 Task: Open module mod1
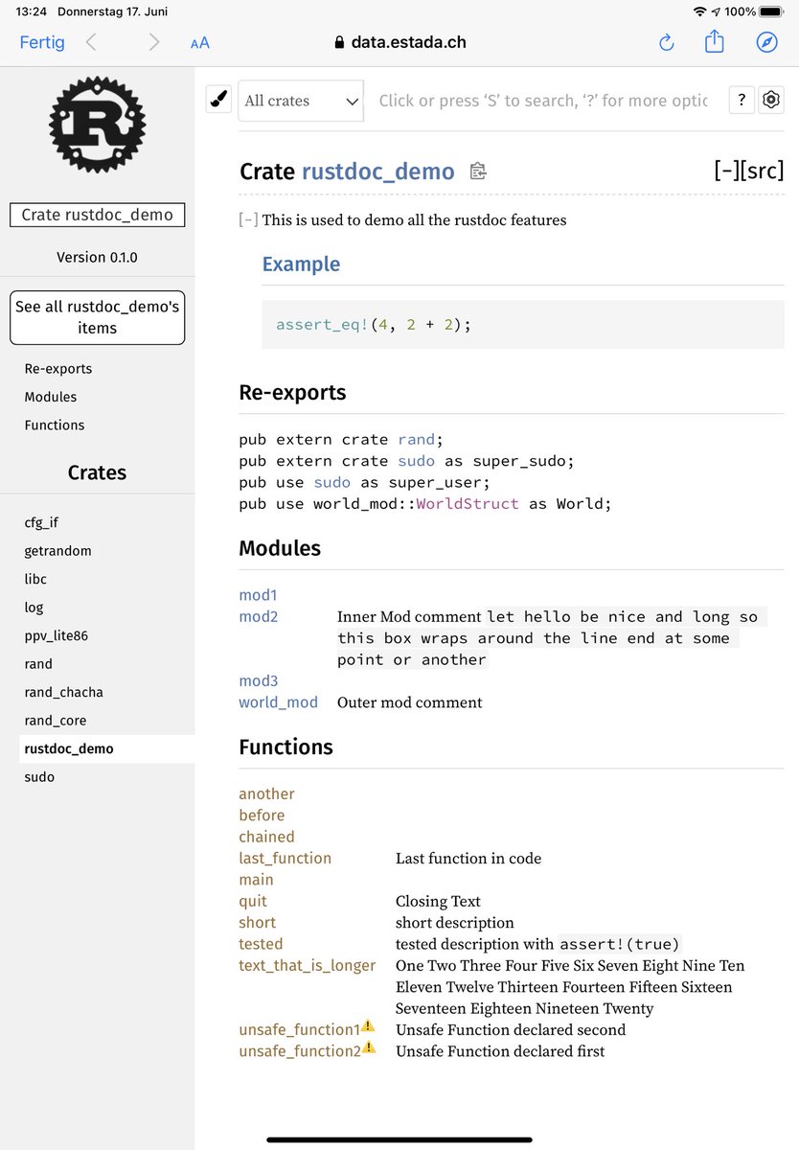pyautogui.click(x=259, y=595)
